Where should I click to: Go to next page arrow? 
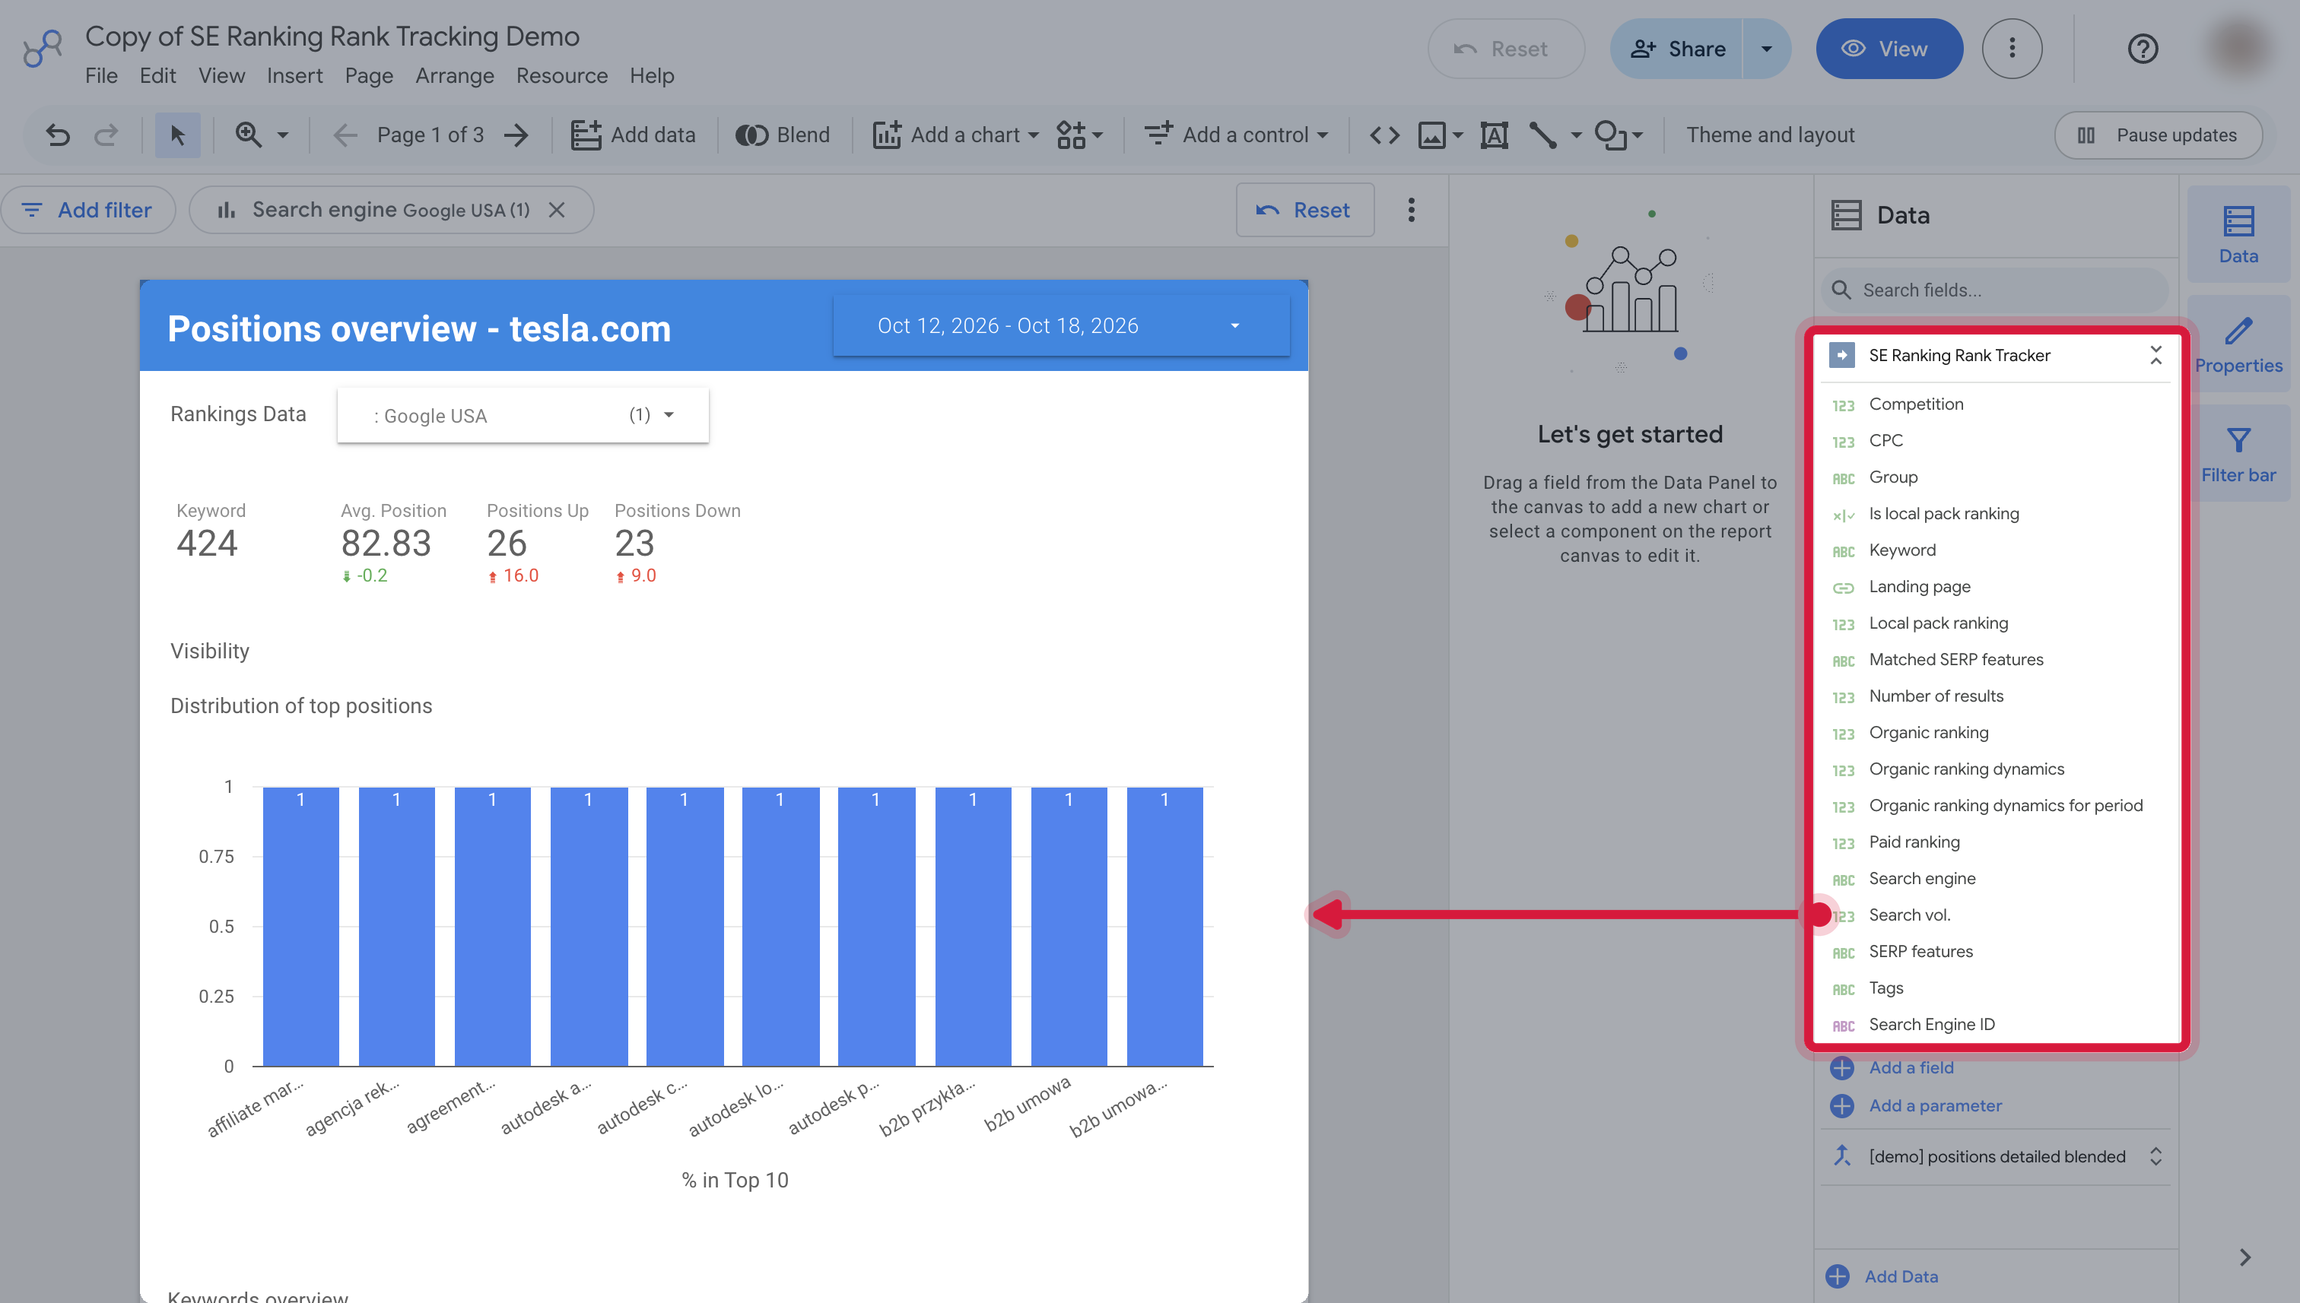pos(516,135)
